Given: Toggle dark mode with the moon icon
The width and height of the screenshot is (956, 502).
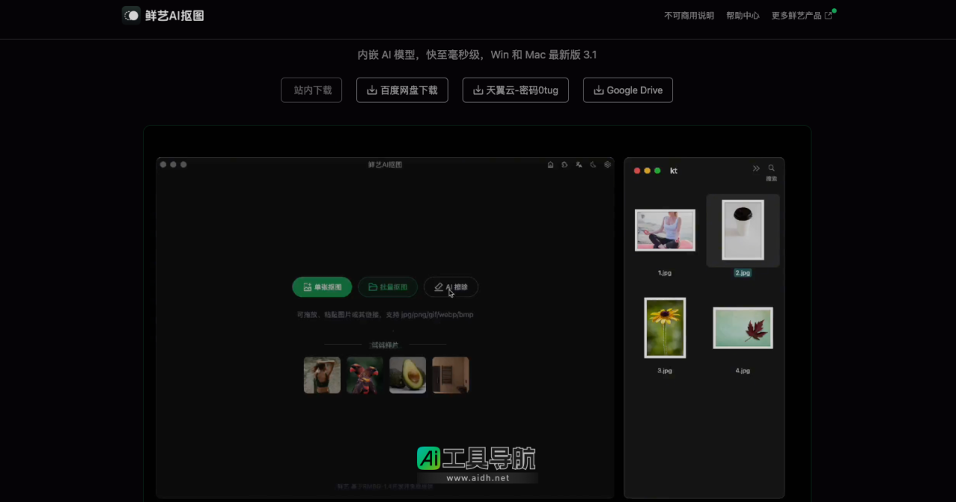Looking at the screenshot, I should [x=593, y=164].
